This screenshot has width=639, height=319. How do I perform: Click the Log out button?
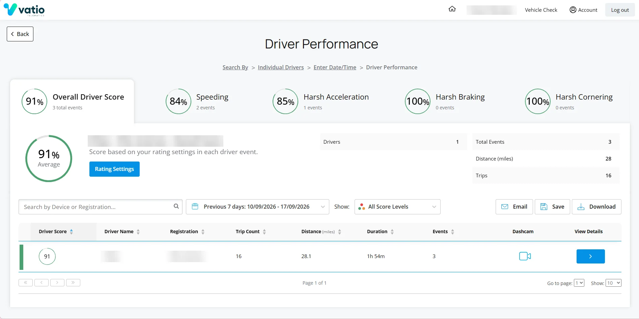click(x=620, y=10)
